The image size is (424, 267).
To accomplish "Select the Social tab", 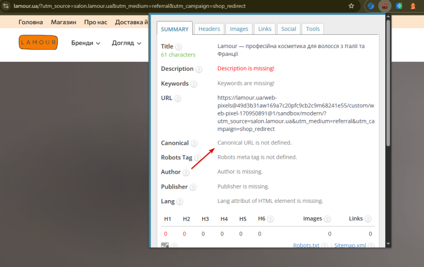I will pyautogui.click(x=289, y=29).
